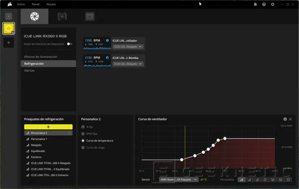The image size is (299, 189).
Task: Select the fan device tab icon
Action: click(x=35, y=16)
